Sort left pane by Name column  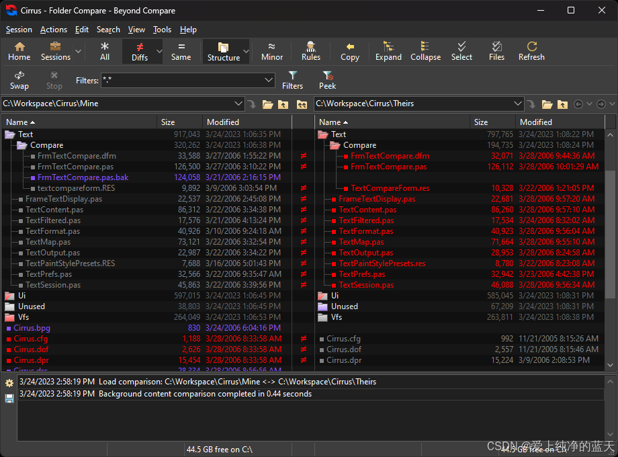pyautogui.click(x=80, y=122)
